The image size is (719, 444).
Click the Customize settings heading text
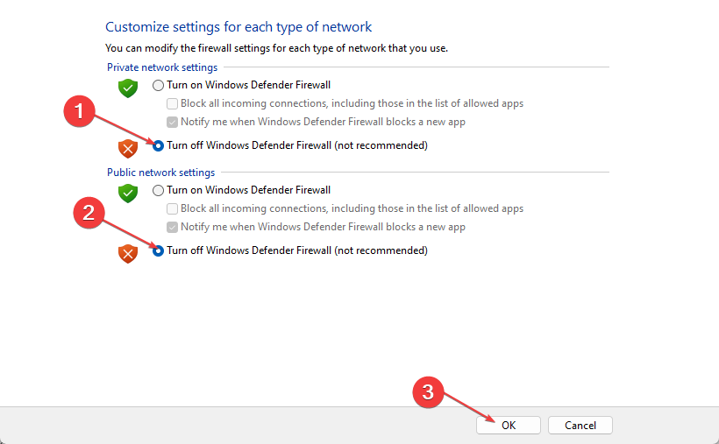pos(238,27)
